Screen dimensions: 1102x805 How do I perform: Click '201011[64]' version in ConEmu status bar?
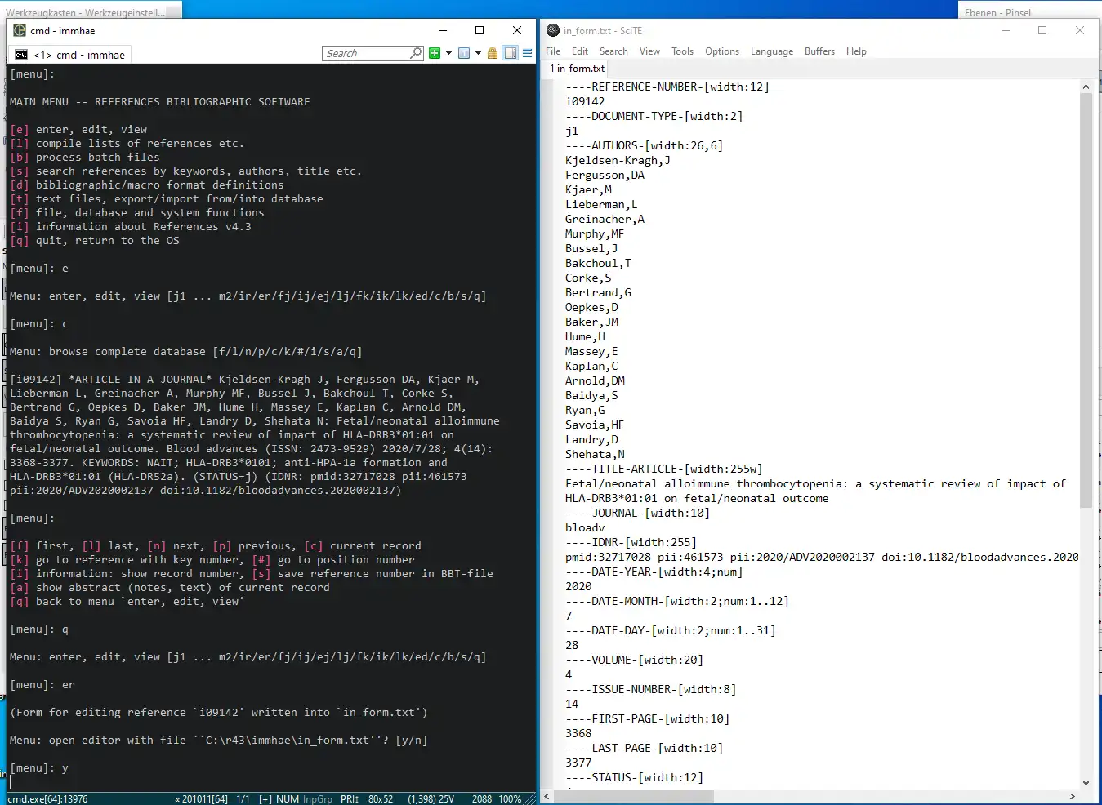(x=201, y=799)
